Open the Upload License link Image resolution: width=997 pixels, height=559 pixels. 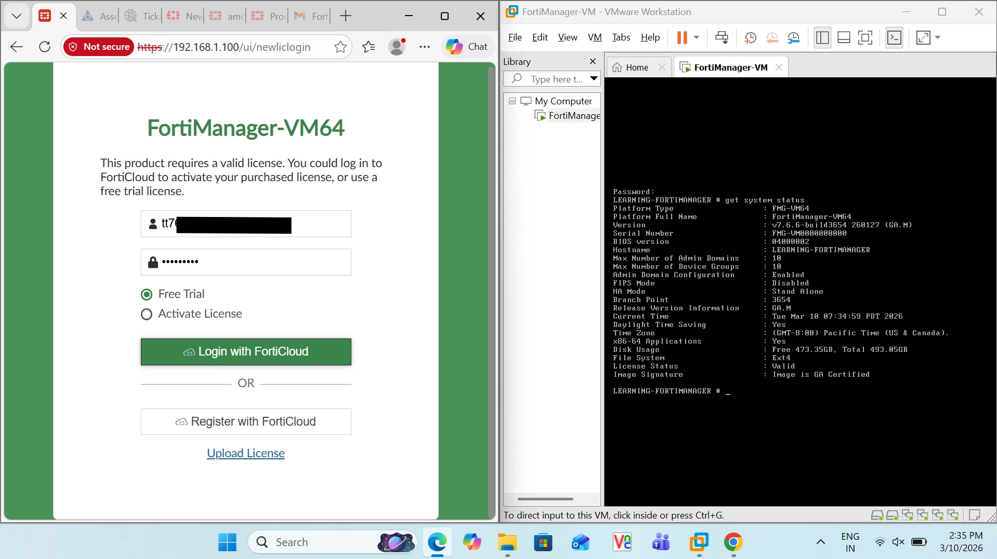(x=246, y=453)
